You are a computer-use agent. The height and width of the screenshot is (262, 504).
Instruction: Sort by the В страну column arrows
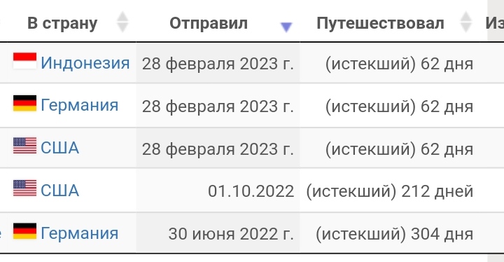(122, 22)
